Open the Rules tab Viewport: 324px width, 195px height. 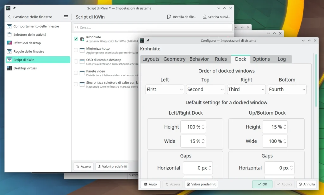click(x=221, y=59)
